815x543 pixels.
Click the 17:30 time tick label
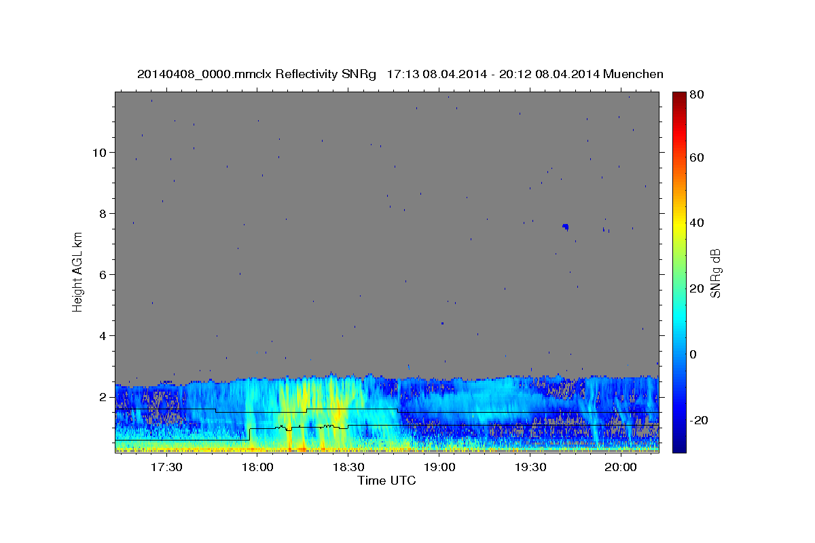(166, 468)
